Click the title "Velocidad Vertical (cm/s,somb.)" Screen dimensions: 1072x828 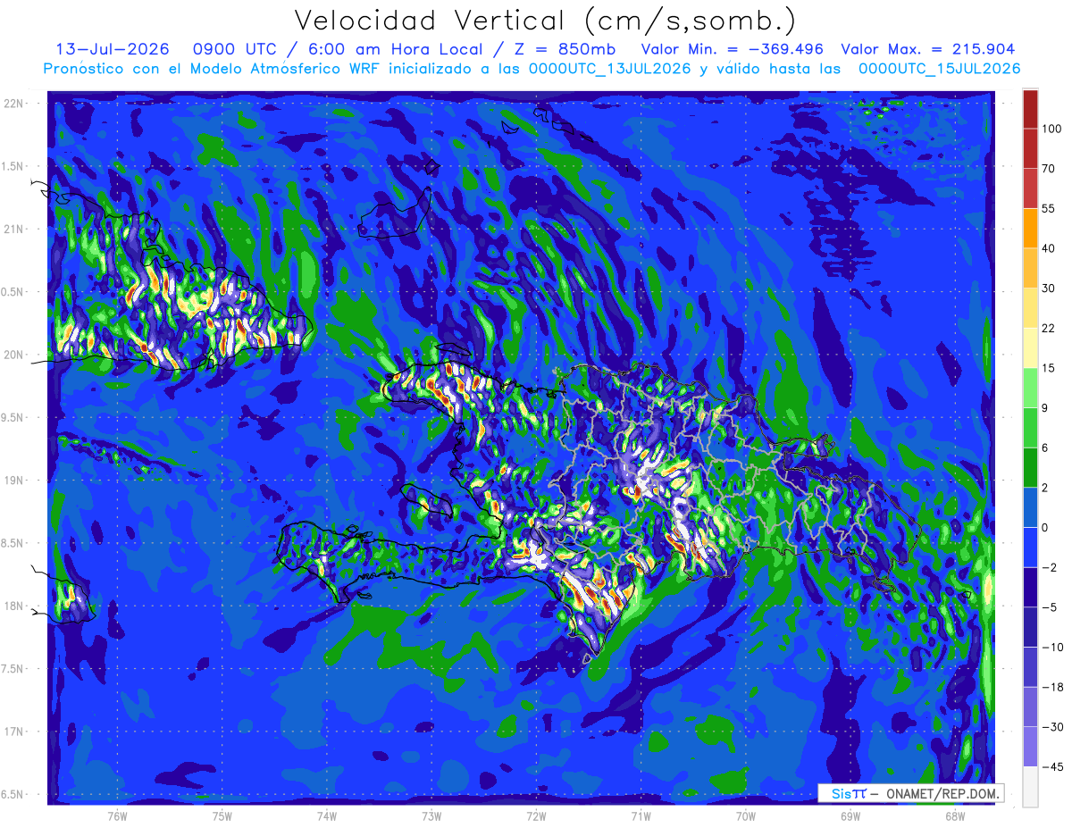(x=544, y=21)
